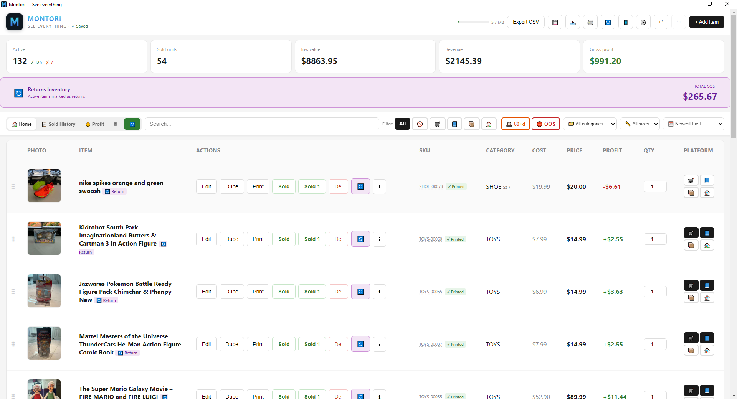
Task: Click Export CSV button
Action: click(526, 22)
